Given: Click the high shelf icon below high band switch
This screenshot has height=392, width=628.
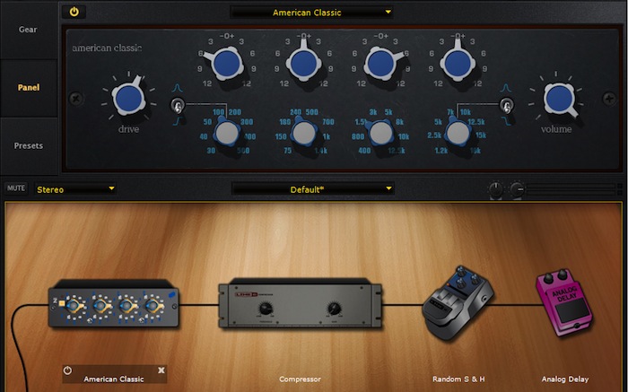Looking at the screenshot, I should [x=506, y=121].
